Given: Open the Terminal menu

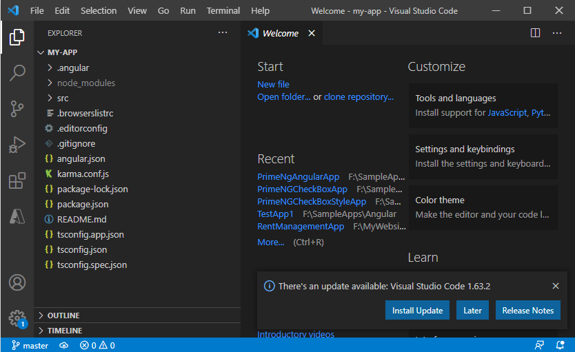Looking at the screenshot, I should click(223, 10).
